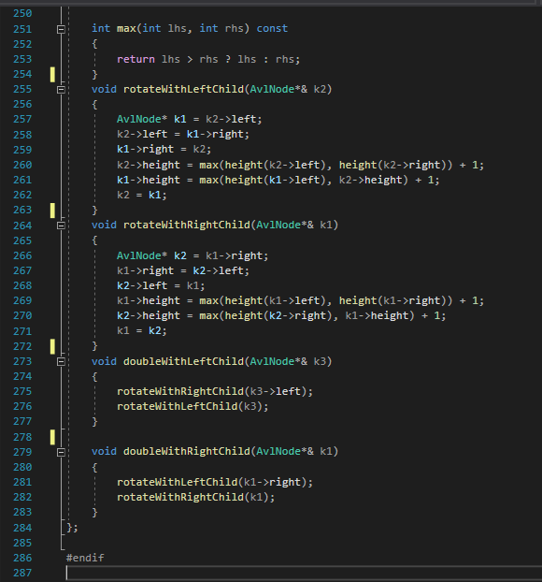Image resolution: width=542 pixels, height=582 pixels.
Task: Click line number 250
Action: click(22, 14)
